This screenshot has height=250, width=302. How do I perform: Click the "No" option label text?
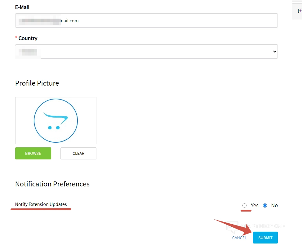tap(274, 205)
